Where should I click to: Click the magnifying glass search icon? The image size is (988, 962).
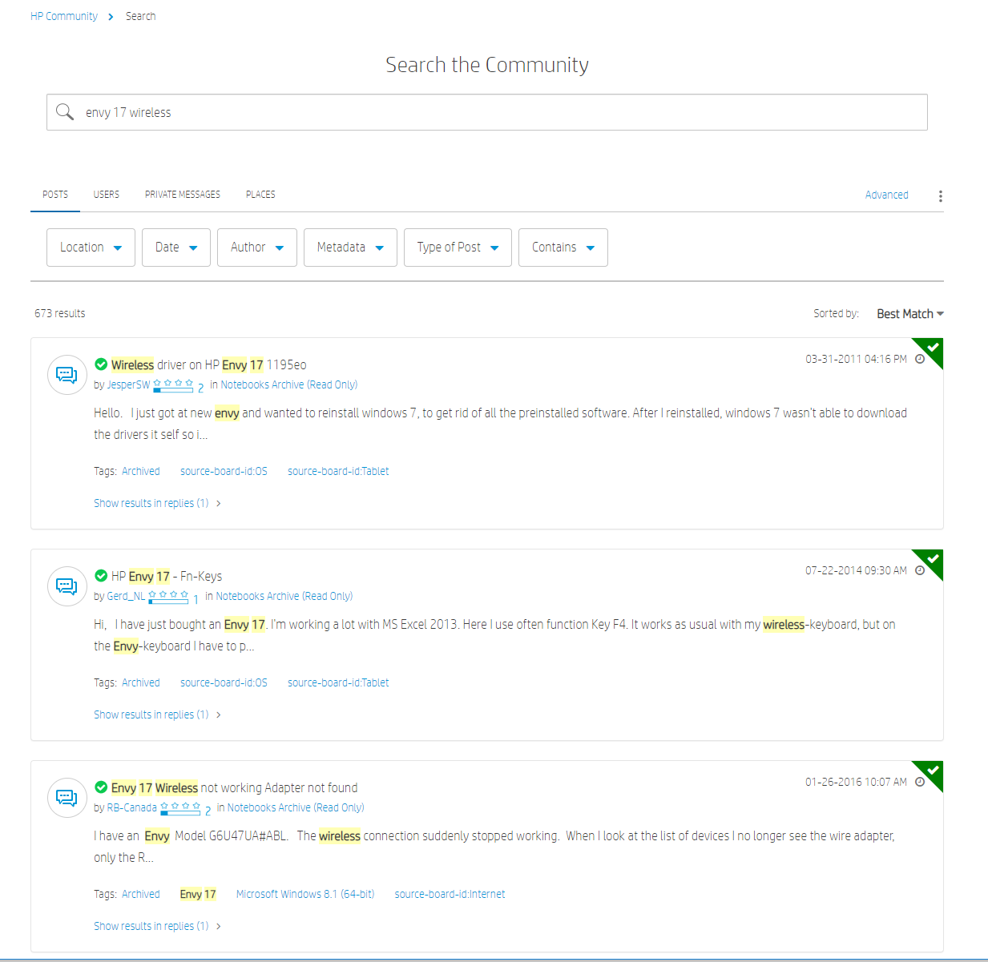(65, 112)
